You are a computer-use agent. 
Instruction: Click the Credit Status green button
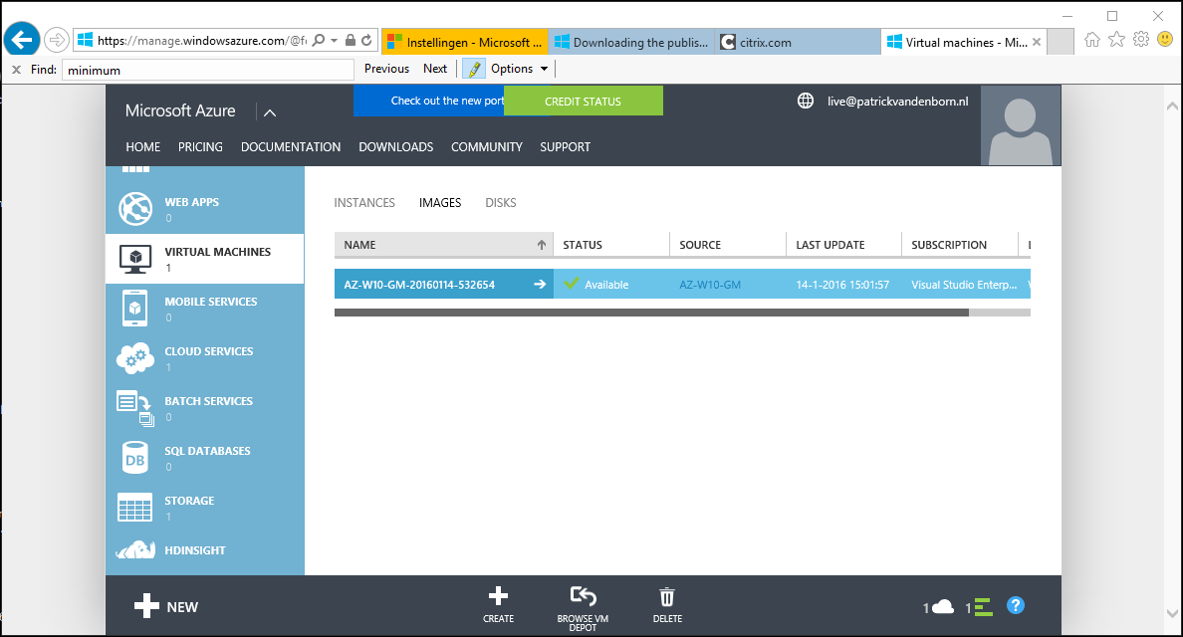click(584, 101)
